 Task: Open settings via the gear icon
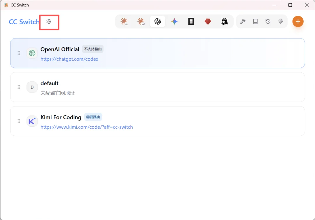click(49, 22)
